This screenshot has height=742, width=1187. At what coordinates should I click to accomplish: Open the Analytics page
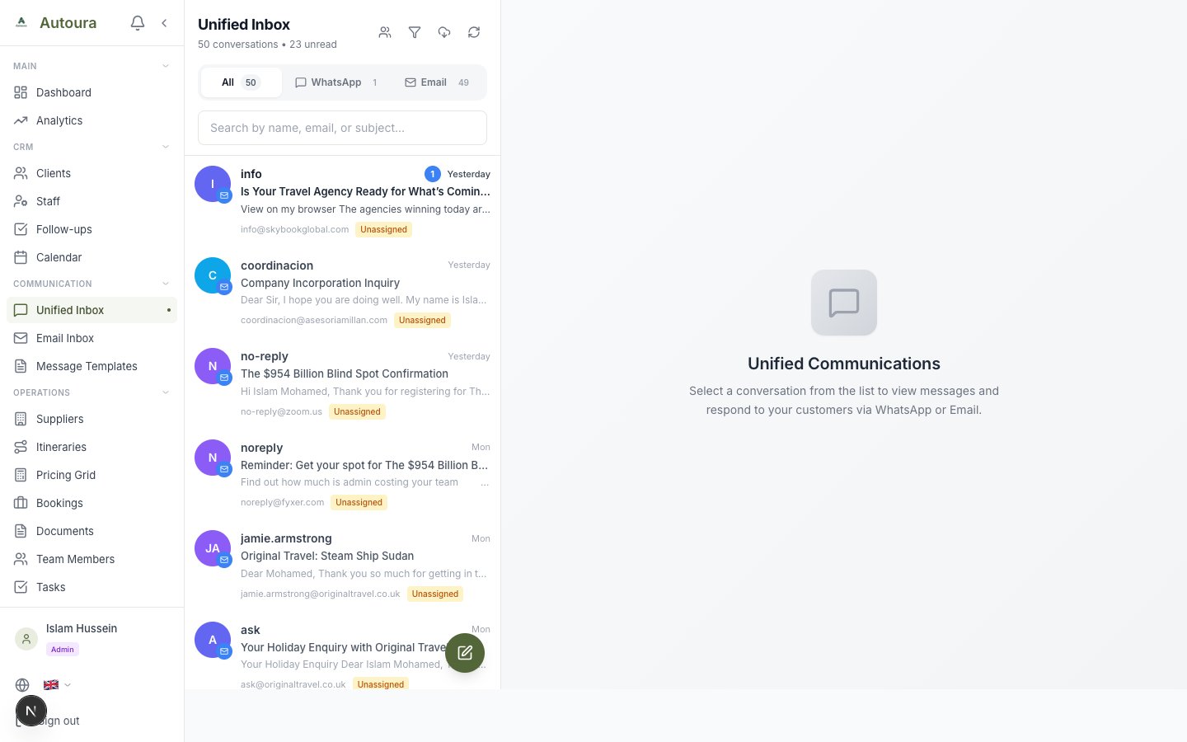click(x=91, y=120)
